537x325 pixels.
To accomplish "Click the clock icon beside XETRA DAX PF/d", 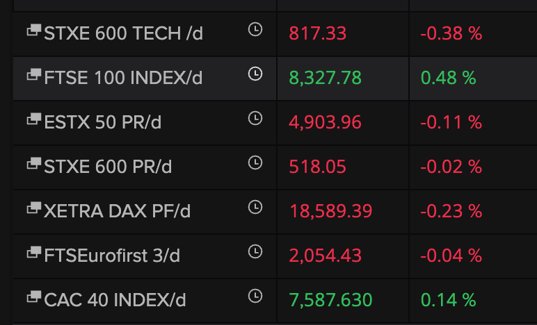I will (x=255, y=207).
